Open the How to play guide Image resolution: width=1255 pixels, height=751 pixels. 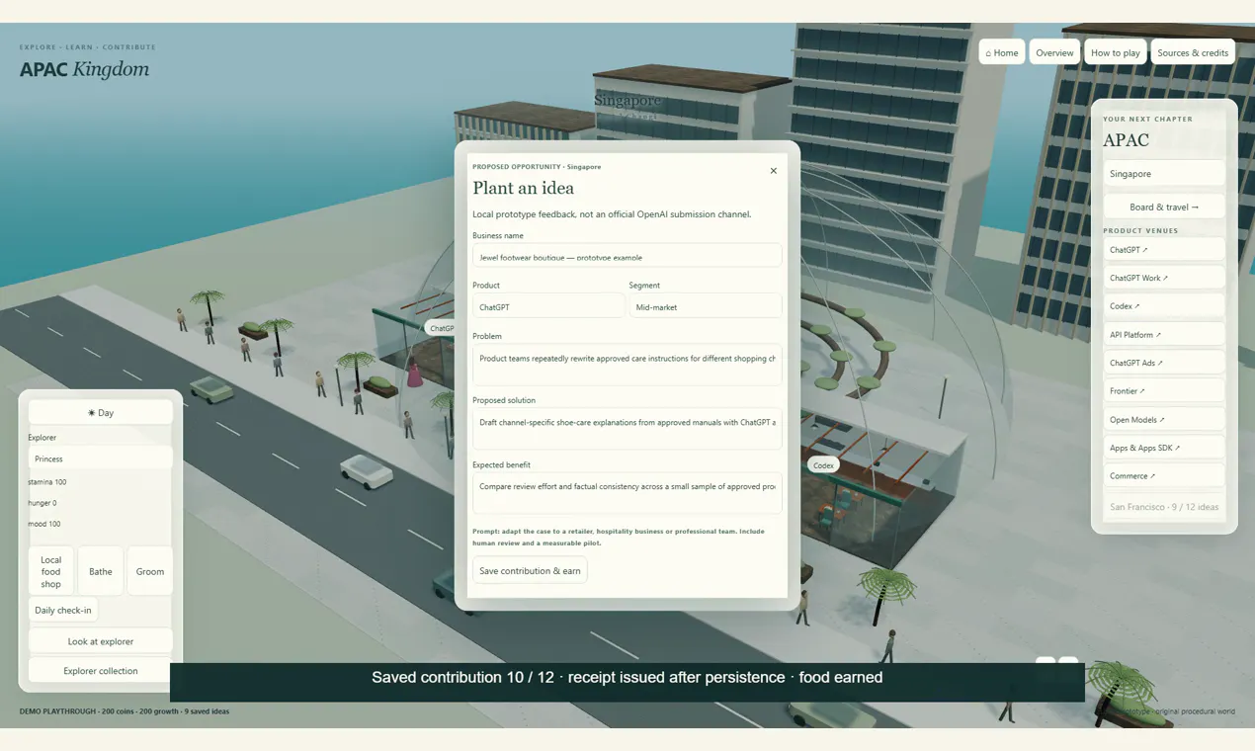tap(1116, 52)
